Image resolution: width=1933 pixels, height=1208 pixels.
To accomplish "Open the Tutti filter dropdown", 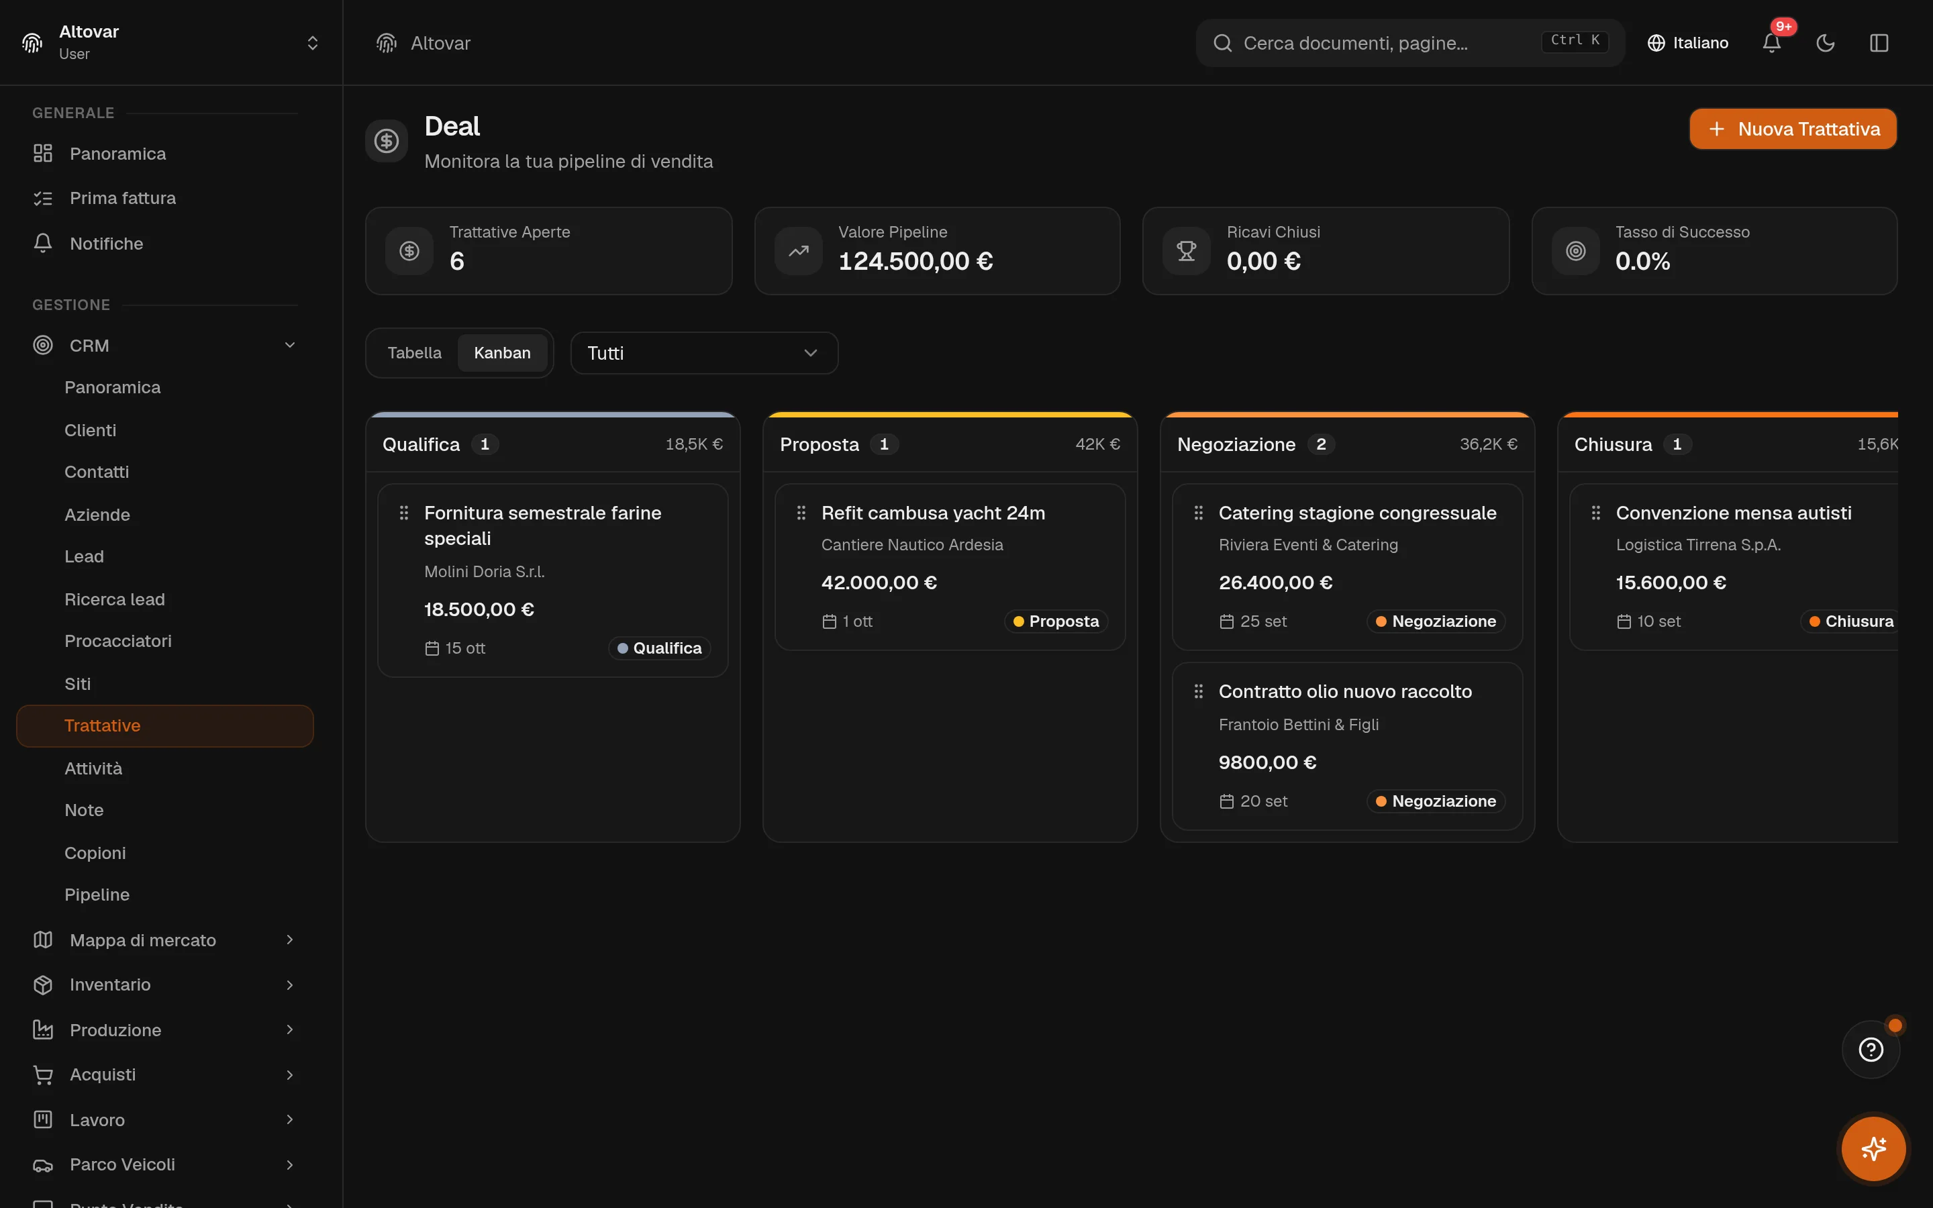I will tap(703, 352).
